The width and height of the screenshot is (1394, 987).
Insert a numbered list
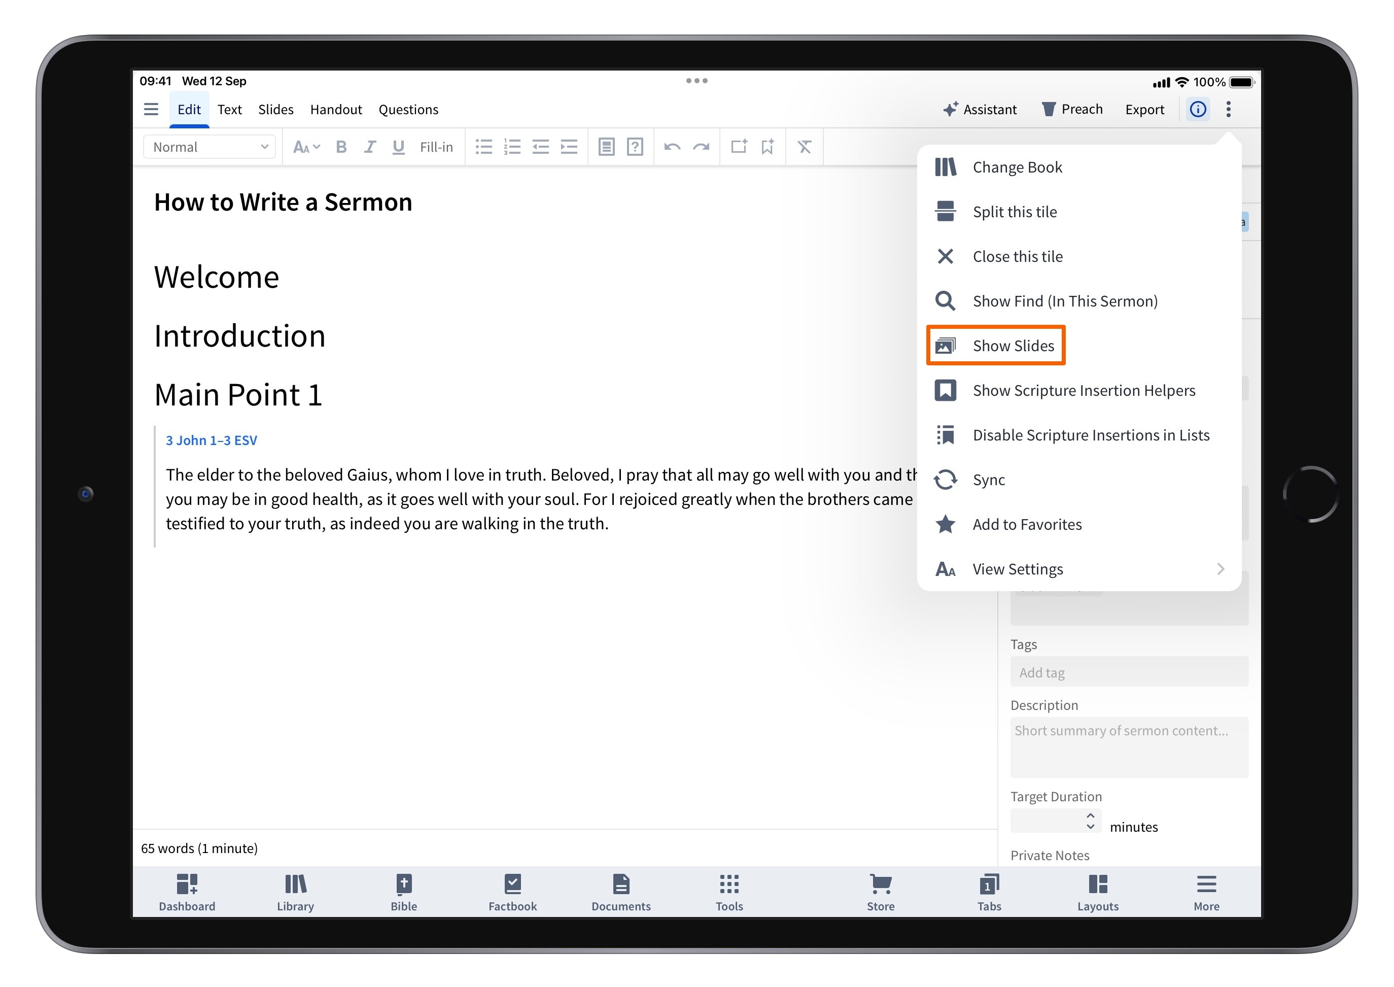[512, 147]
